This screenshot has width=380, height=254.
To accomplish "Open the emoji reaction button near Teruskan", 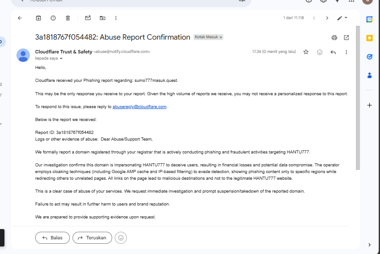I will 121,238.
